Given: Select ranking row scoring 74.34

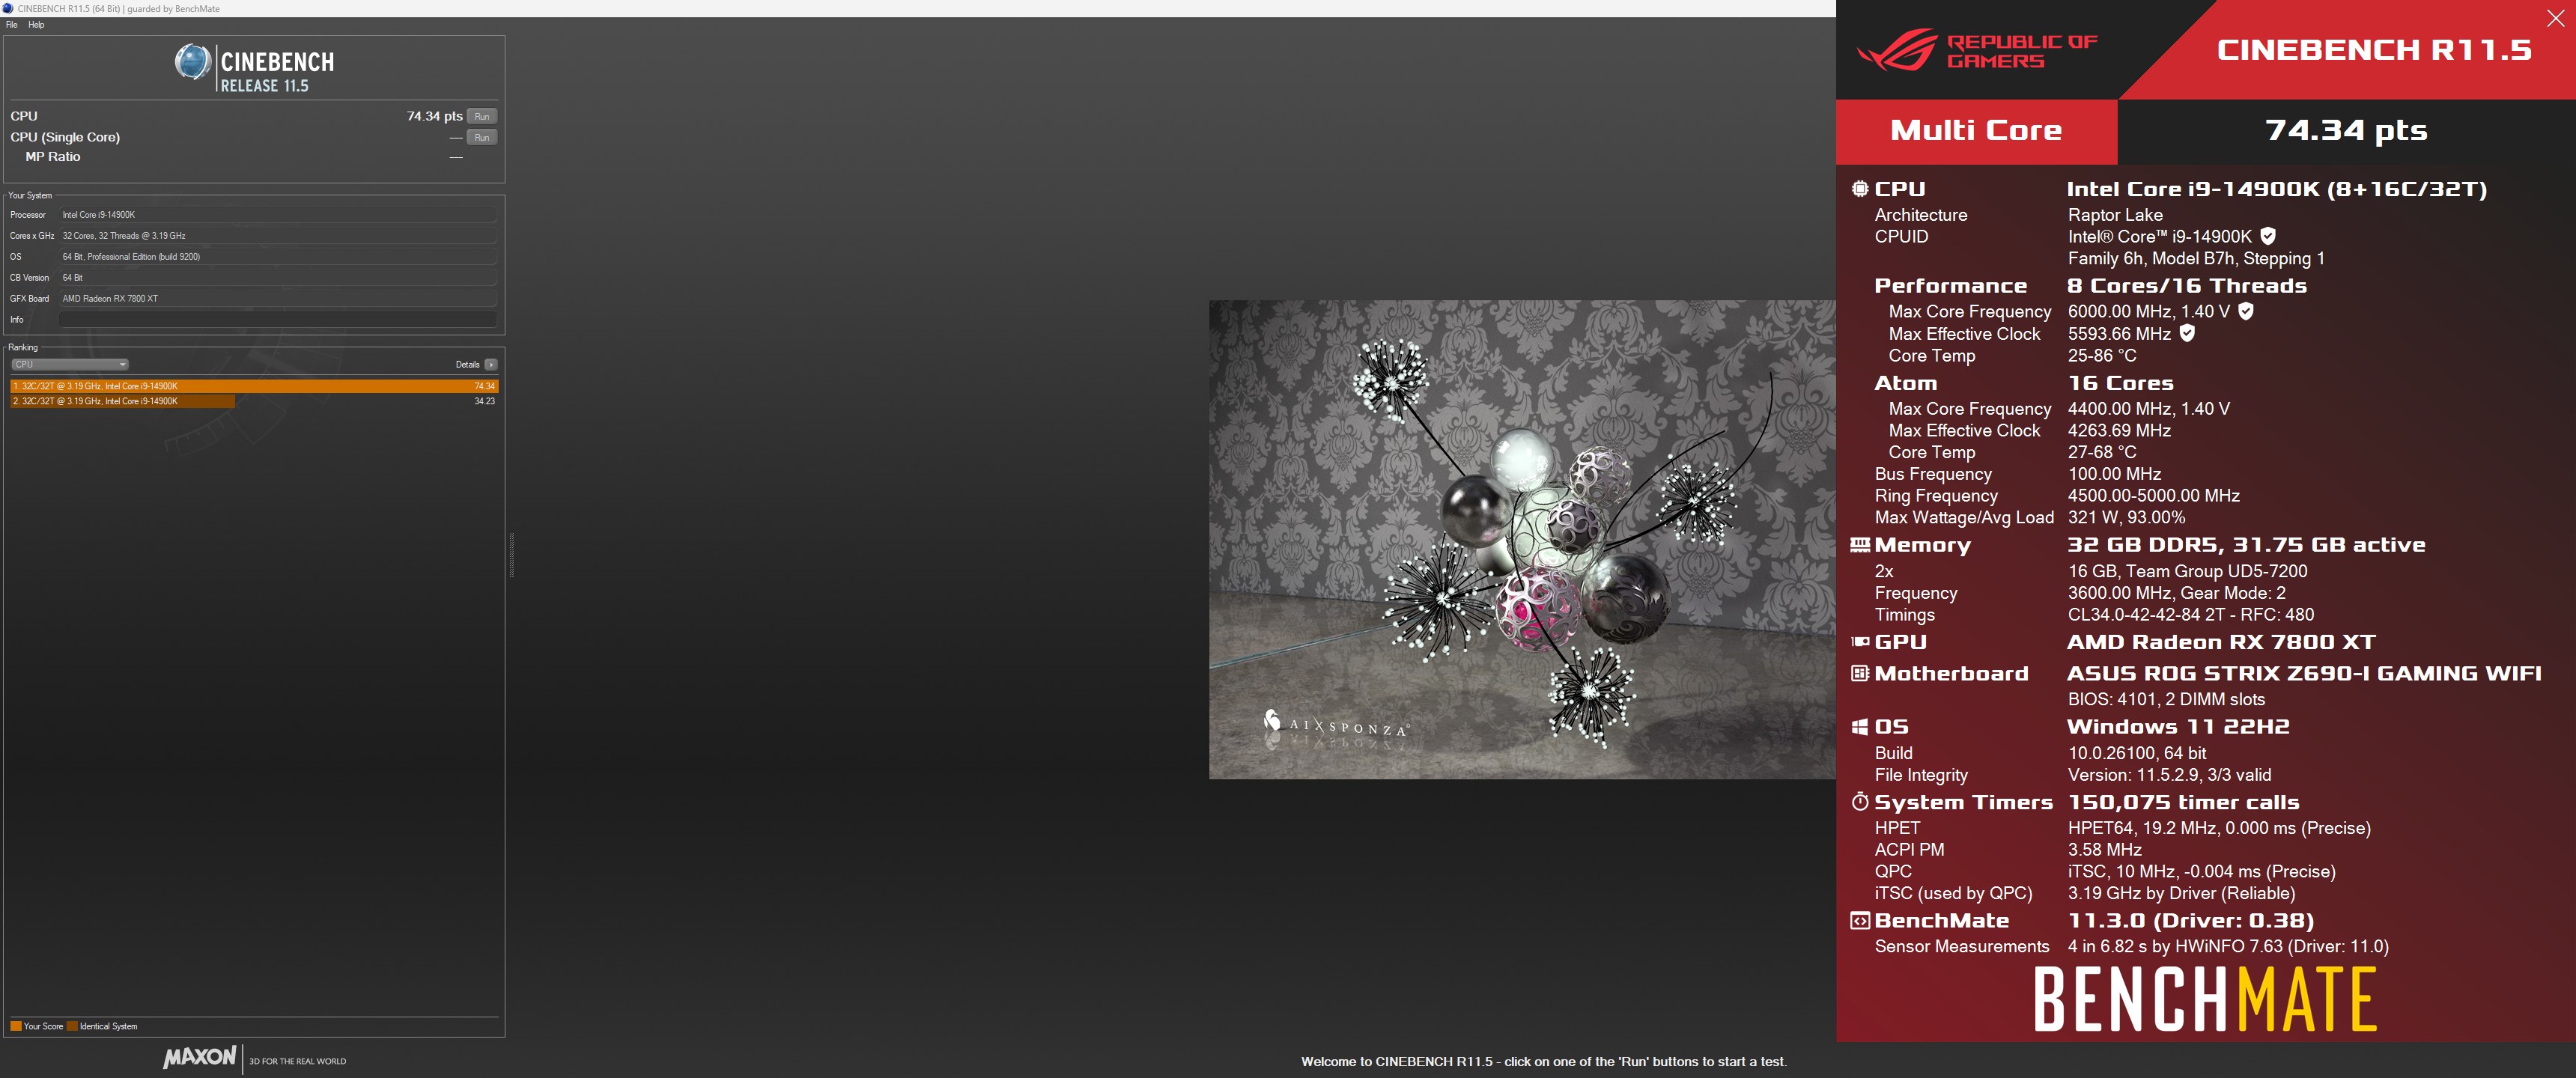Looking at the screenshot, I should pos(254,386).
